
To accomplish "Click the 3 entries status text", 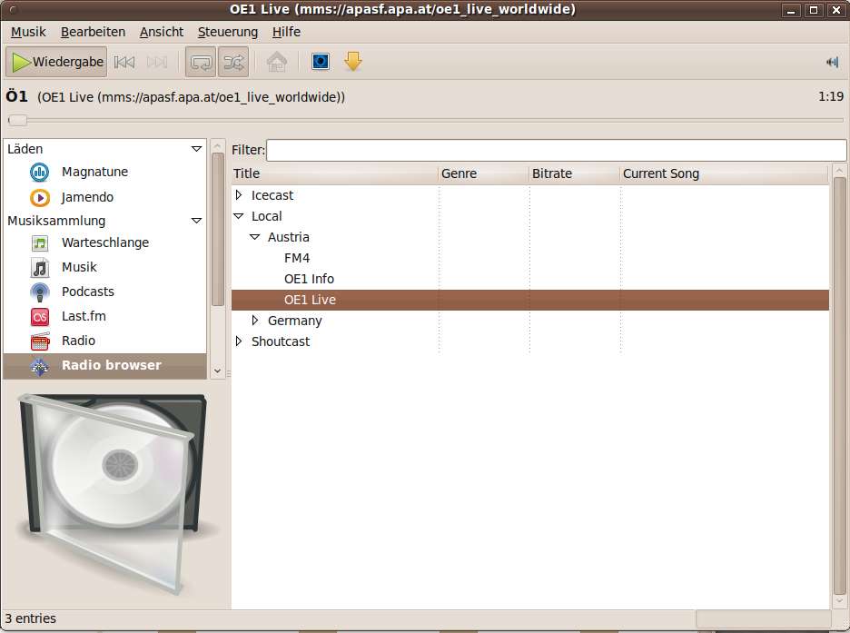I will (30, 618).
